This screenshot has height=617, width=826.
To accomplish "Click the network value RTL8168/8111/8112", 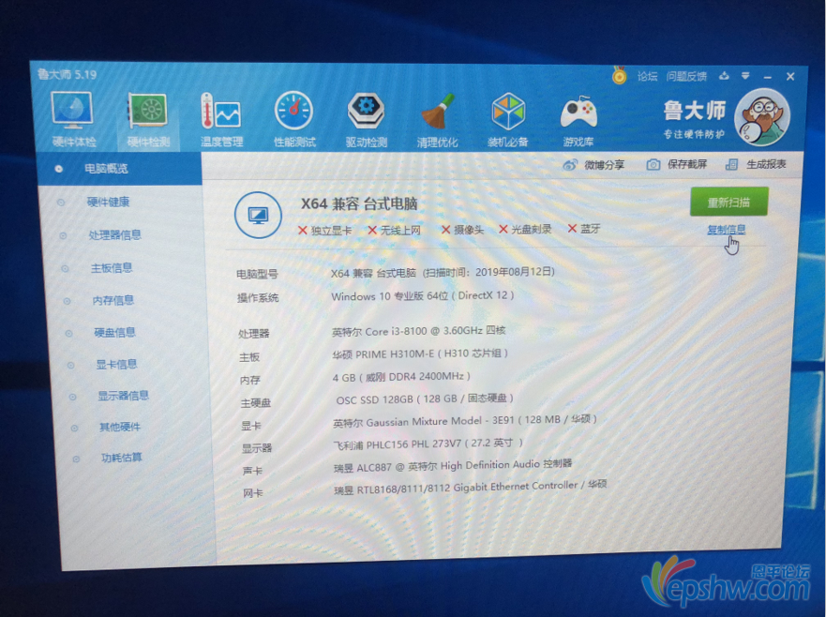I will [x=471, y=487].
